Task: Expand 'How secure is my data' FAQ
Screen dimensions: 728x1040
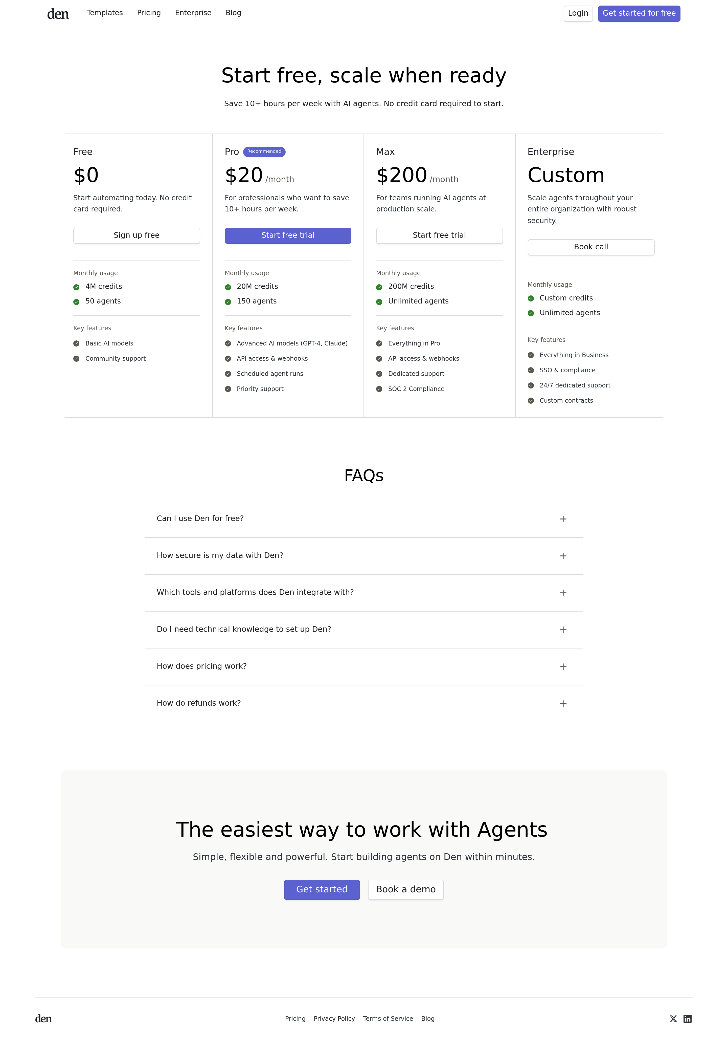Action: pos(563,556)
